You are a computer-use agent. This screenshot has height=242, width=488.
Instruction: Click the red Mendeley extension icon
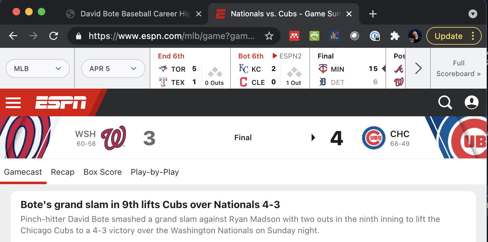pyautogui.click(x=294, y=36)
